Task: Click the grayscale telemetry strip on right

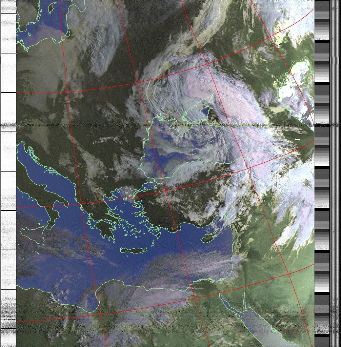Action: pos(322,173)
